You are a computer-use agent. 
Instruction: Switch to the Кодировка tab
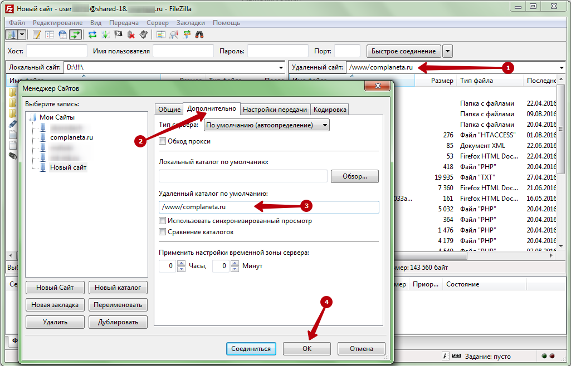[x=330, y=110]
